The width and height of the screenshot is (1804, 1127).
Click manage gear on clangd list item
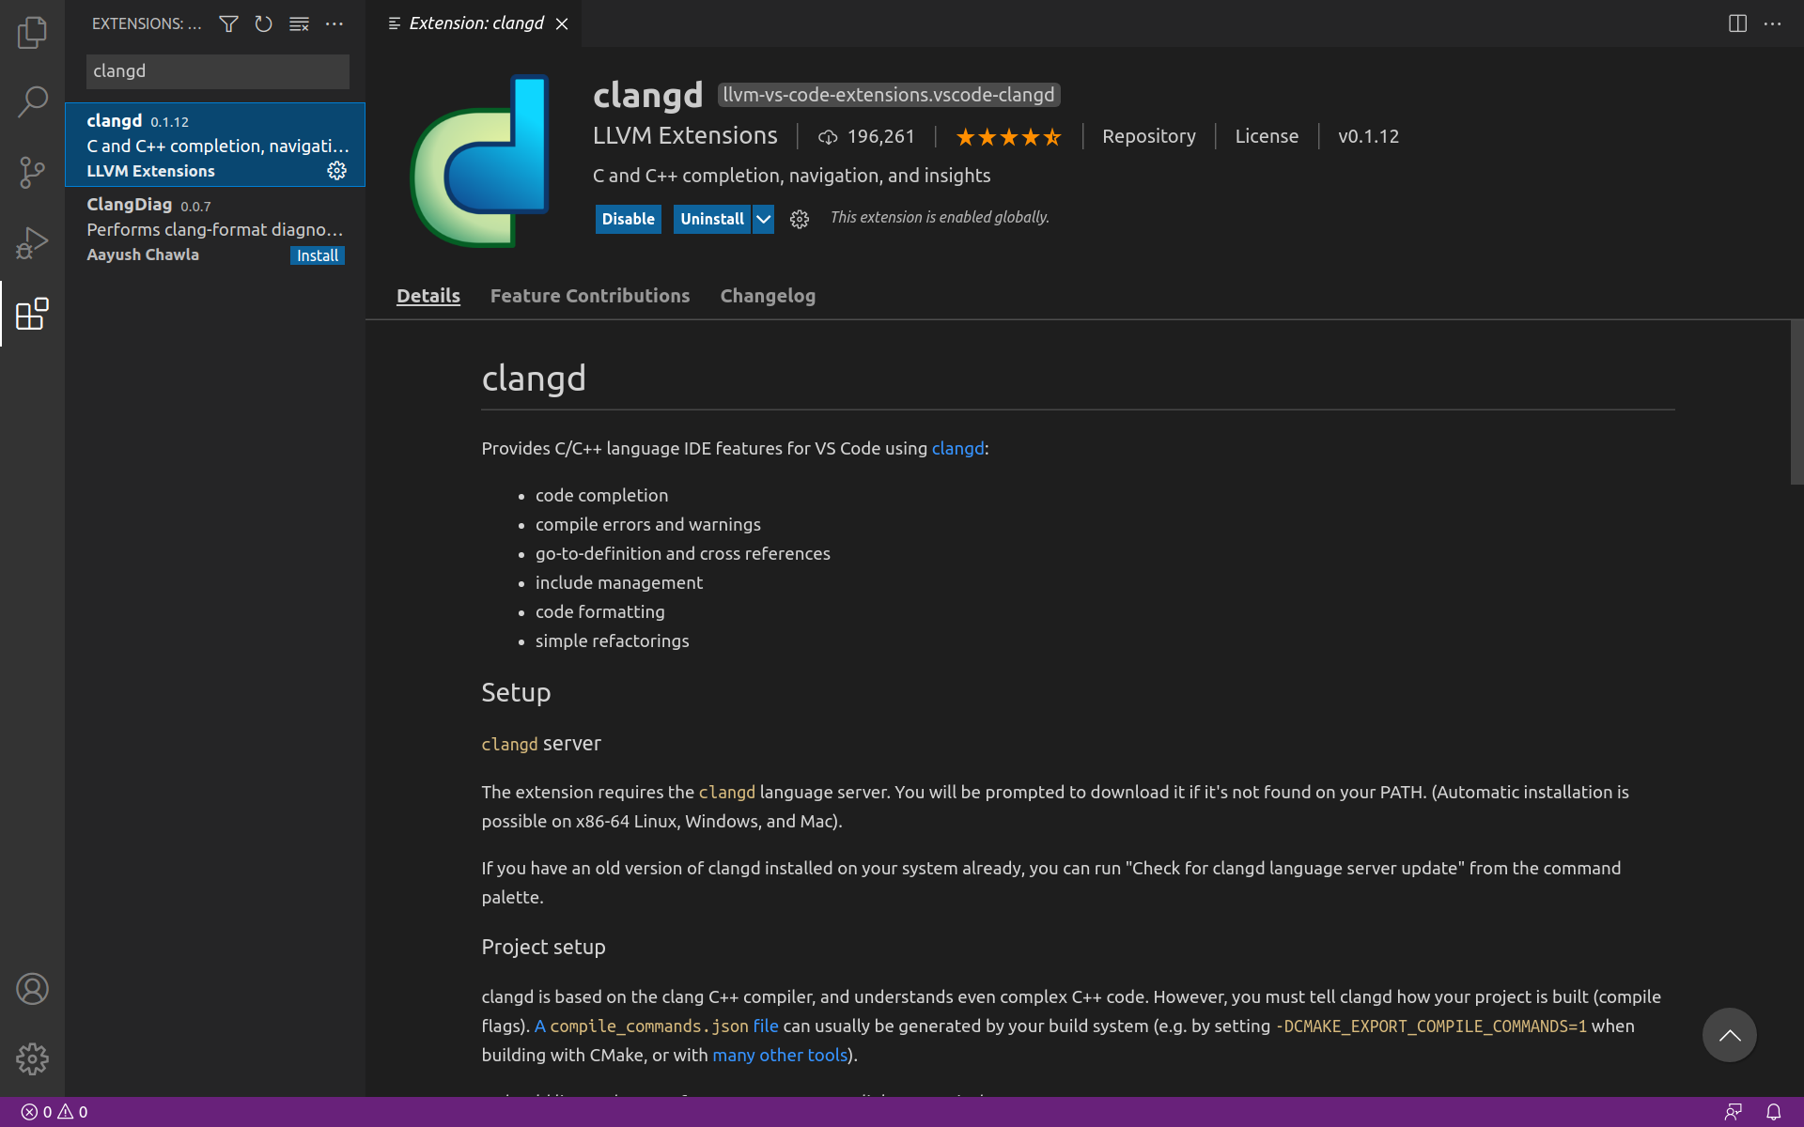click(x=336, y=171)
